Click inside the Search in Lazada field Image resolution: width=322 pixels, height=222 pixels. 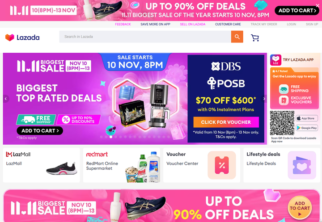tap(145, 37)
